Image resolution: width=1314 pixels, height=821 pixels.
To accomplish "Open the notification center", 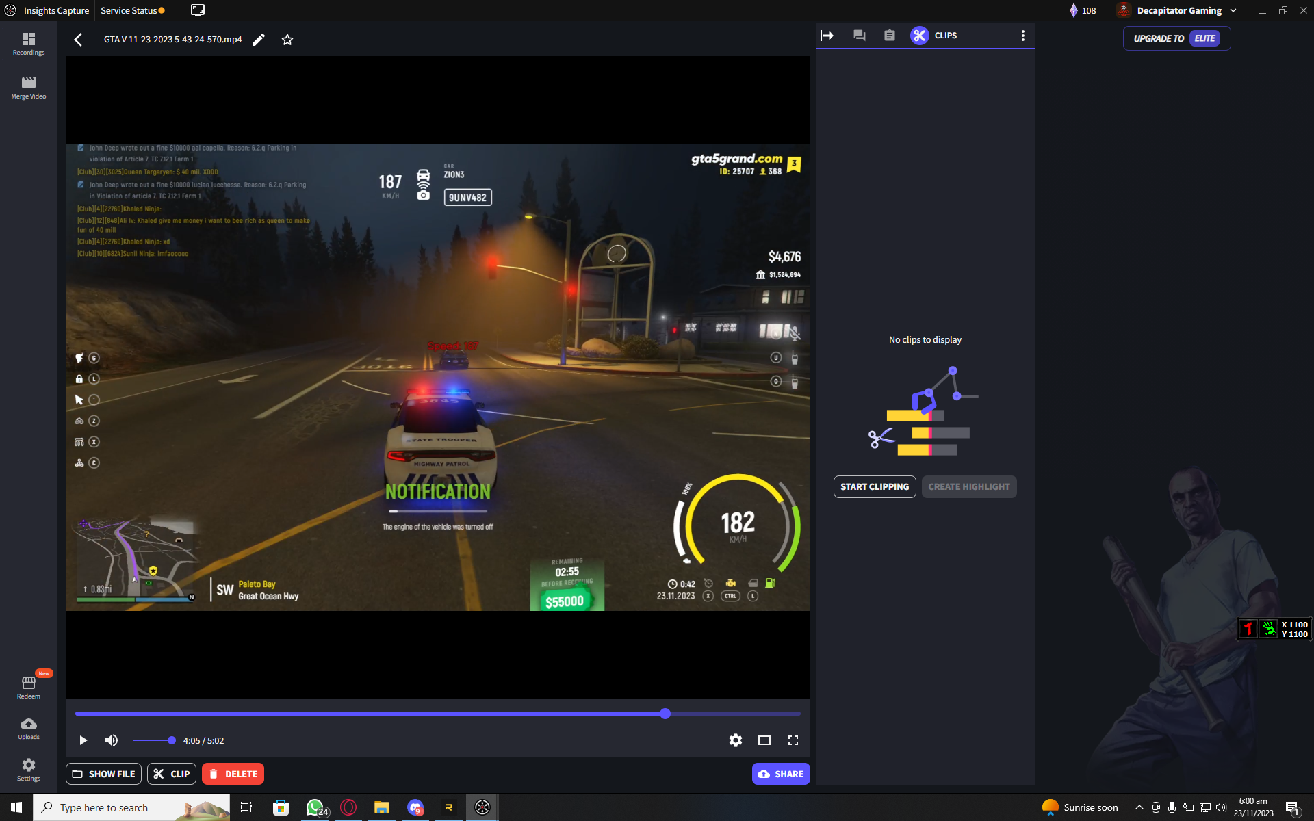I will click(x=1292, y=807).
